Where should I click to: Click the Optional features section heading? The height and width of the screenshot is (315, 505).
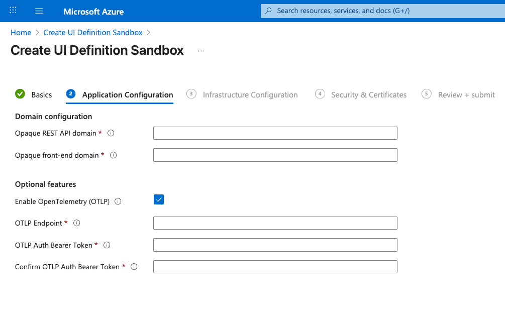point(45,184)
